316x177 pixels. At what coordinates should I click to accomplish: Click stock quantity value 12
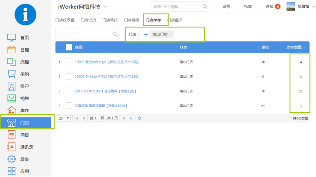300,91
